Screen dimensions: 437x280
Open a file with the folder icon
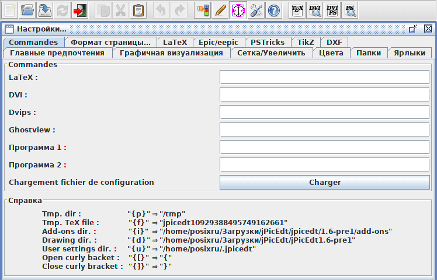(x=27, y=10)
